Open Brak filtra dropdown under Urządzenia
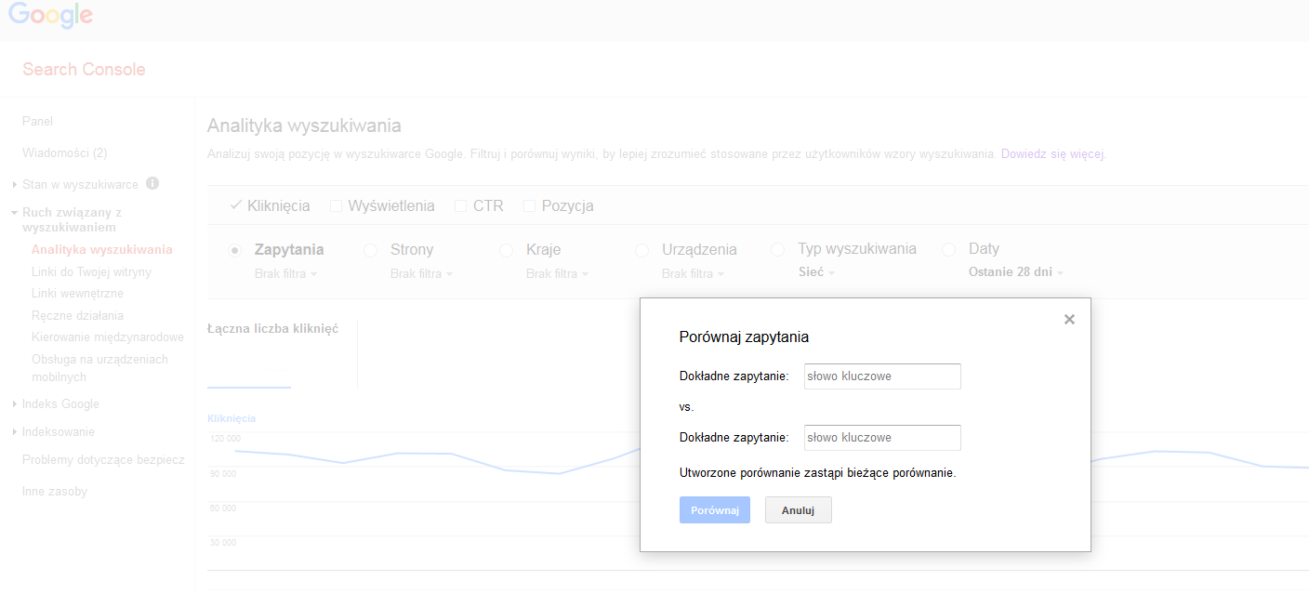Screen dimensions: 1309x594 tap(694, 274)
